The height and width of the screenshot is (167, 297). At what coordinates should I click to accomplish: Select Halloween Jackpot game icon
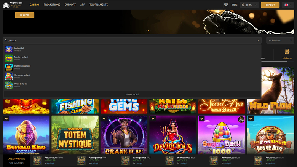(x=9, y=67)
